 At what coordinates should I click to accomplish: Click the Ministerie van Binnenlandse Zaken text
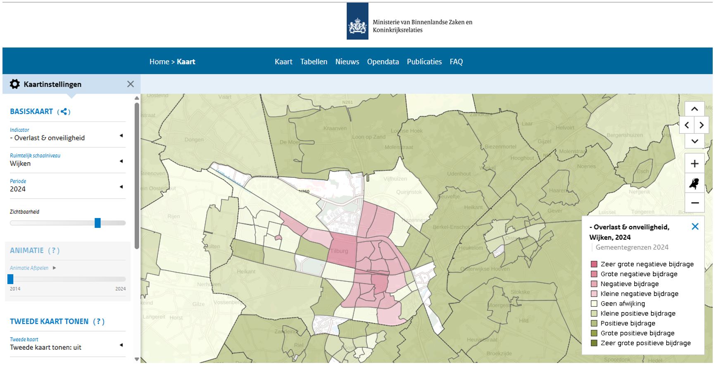point(422,26)
